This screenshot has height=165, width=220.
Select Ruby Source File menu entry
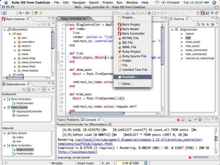(x=132, y=56)
